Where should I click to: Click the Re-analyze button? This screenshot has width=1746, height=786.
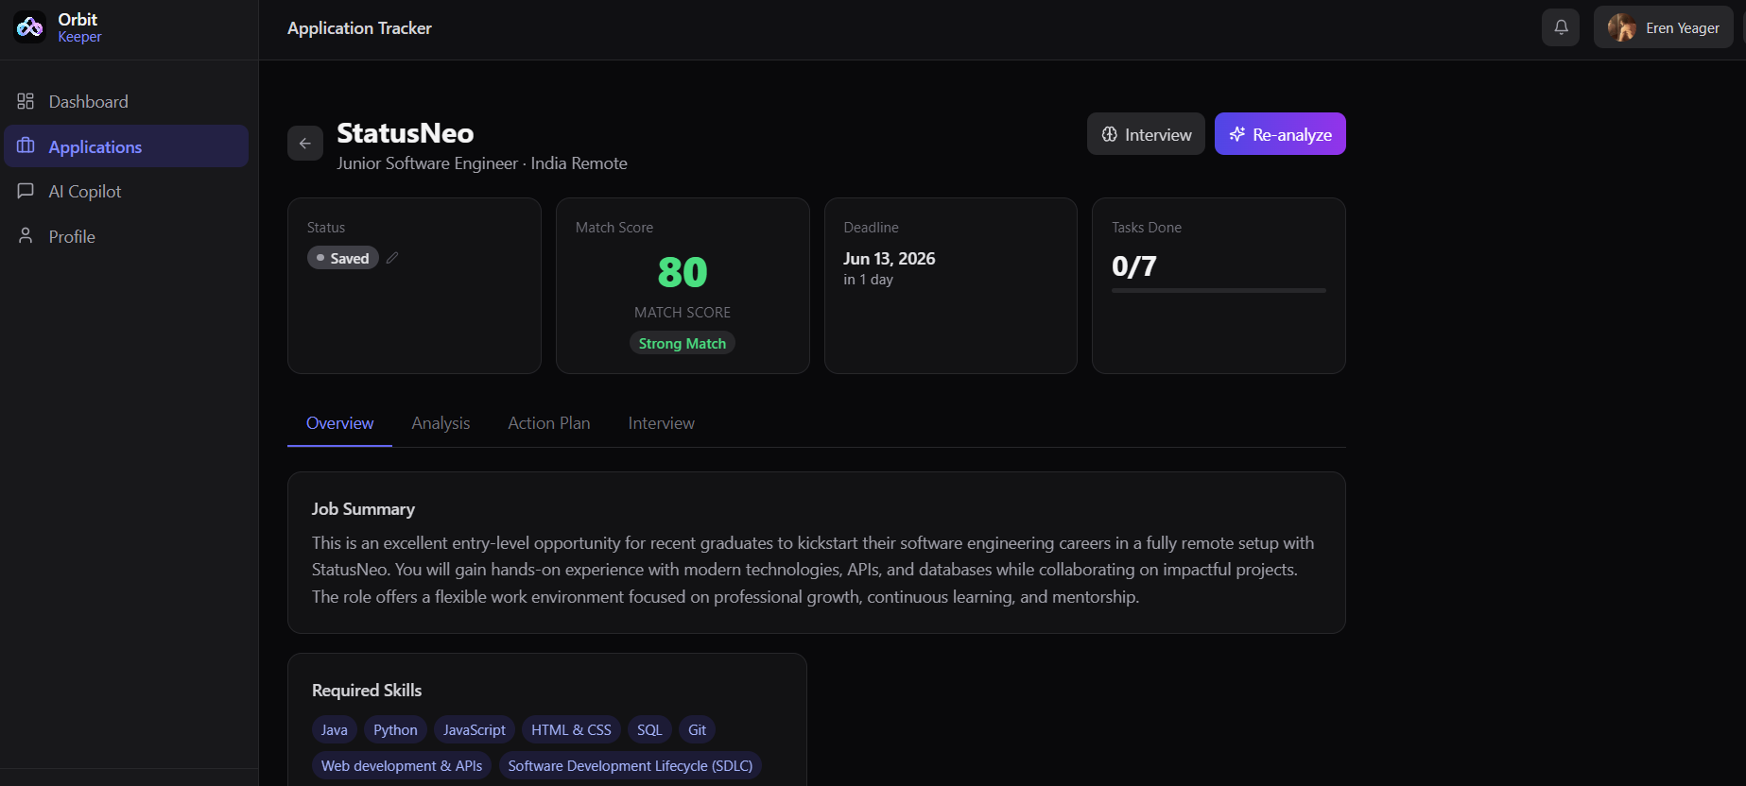tap(1280, 134)
